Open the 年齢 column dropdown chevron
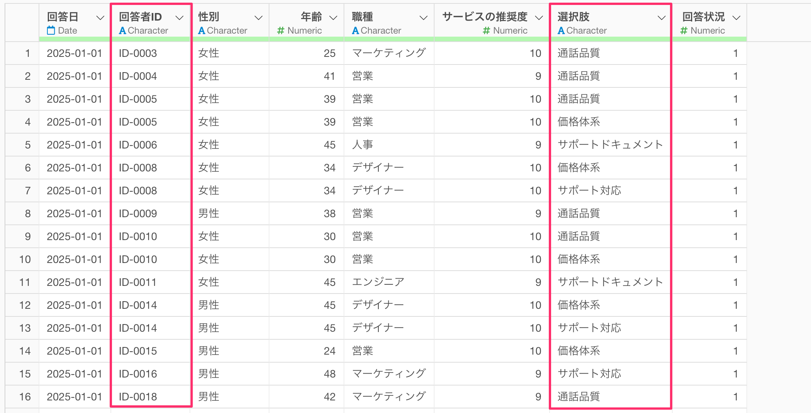This screenshot has width=811, height=413. (x=333, y=18)
